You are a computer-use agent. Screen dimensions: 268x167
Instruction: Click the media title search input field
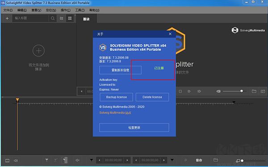(31, 18)
